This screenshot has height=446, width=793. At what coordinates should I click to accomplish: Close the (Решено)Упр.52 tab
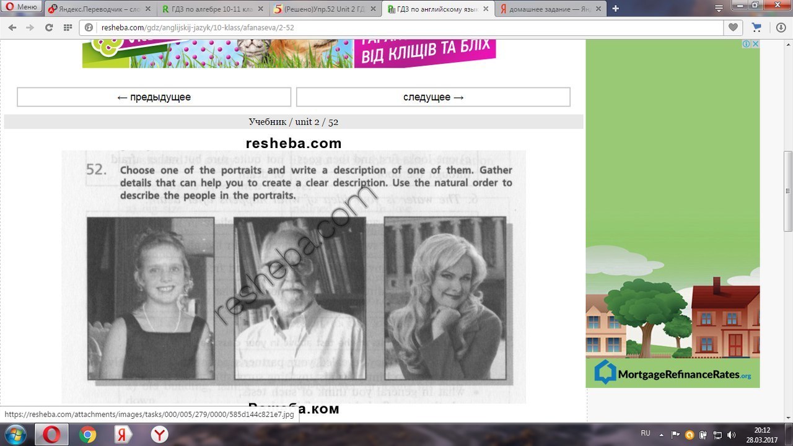(372, 9)
